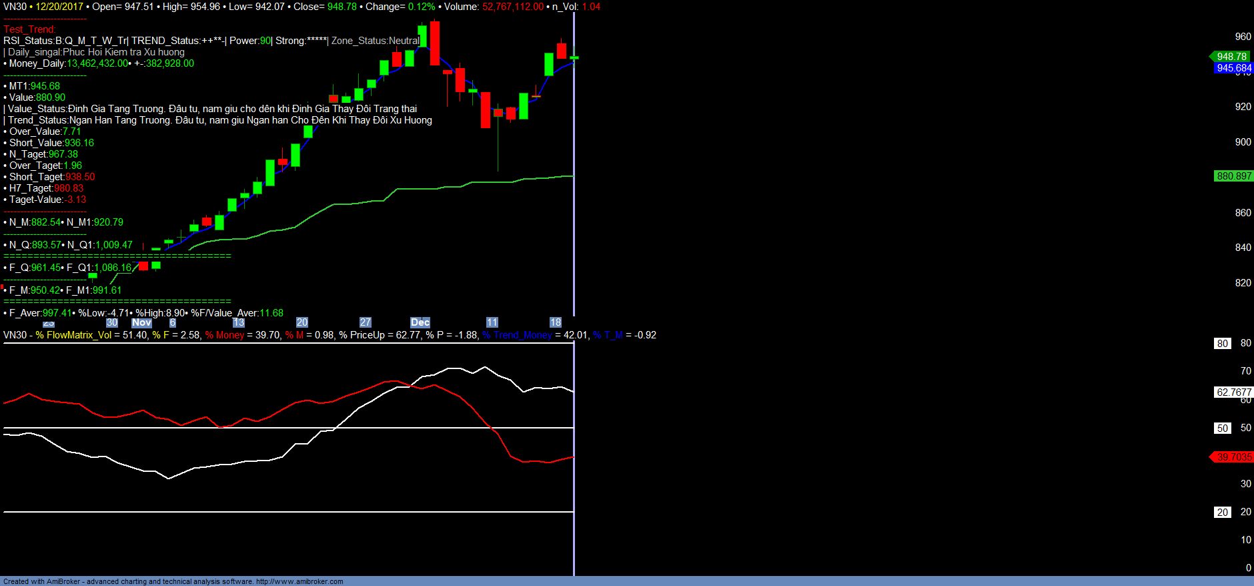Click the Zone_Status:Neutral text in header
1254x586 pixels.
tap(375, 41)
